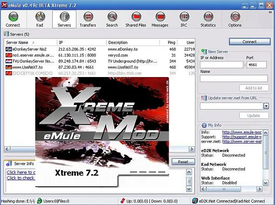The image size is (275, 205).
Task: Open the server.met link in My Info
Action: click(242, 141)
